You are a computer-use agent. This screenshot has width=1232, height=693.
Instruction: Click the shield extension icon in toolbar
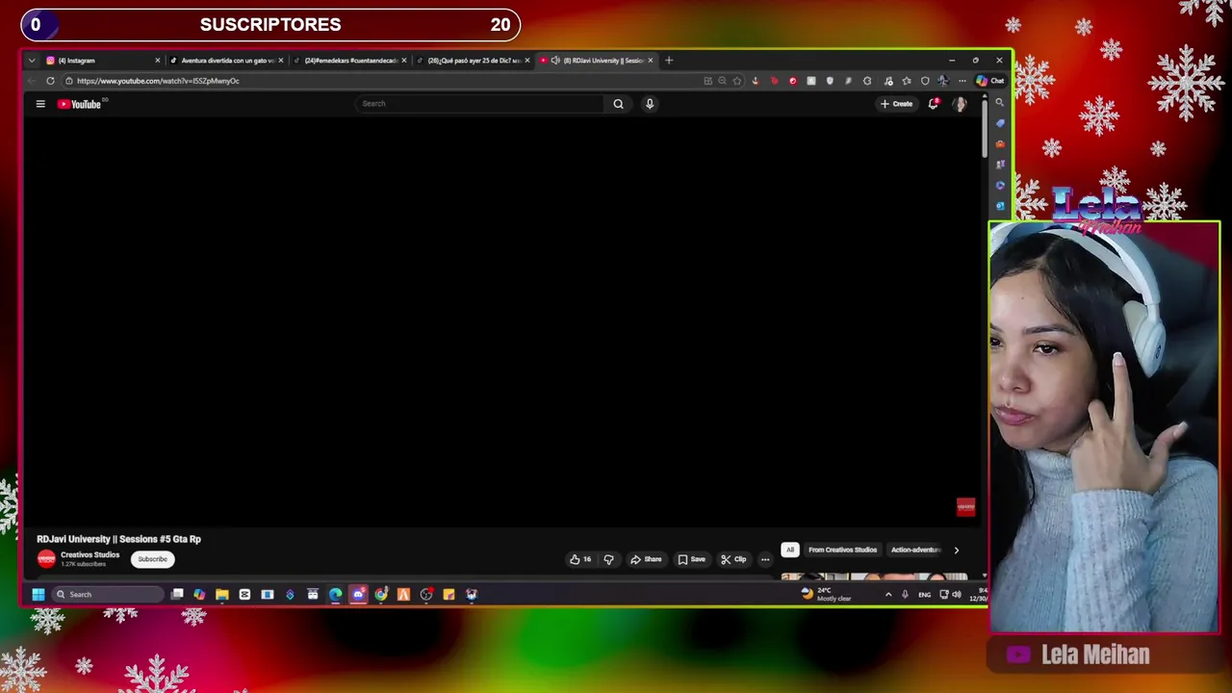pos(830,81)
